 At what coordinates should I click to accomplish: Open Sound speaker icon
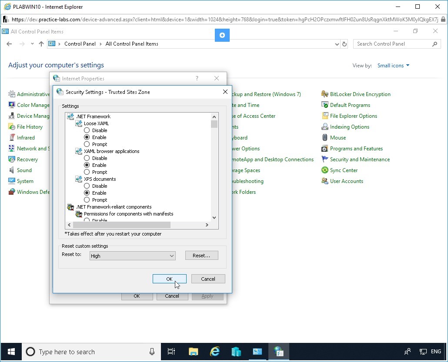(12, 170)
